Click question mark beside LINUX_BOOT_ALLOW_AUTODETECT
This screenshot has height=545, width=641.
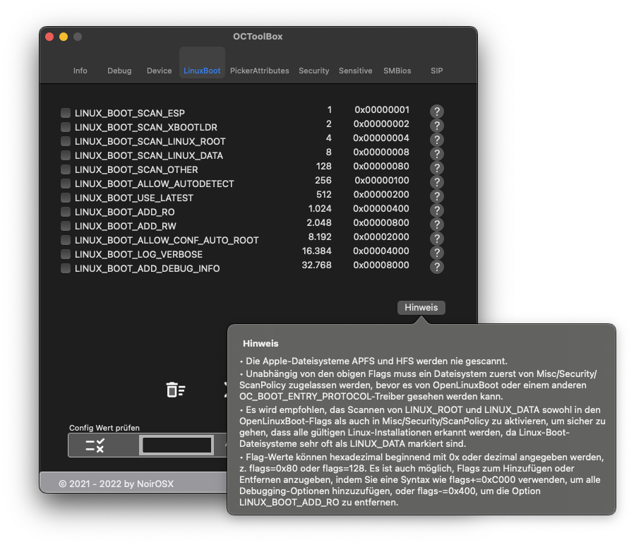click(x=436, y=182)
